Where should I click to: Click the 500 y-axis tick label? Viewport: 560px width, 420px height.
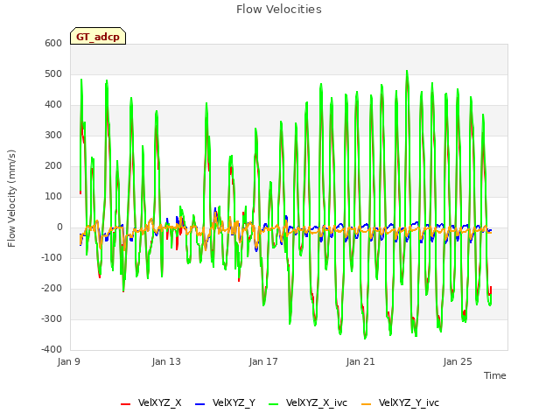point(53,73)
